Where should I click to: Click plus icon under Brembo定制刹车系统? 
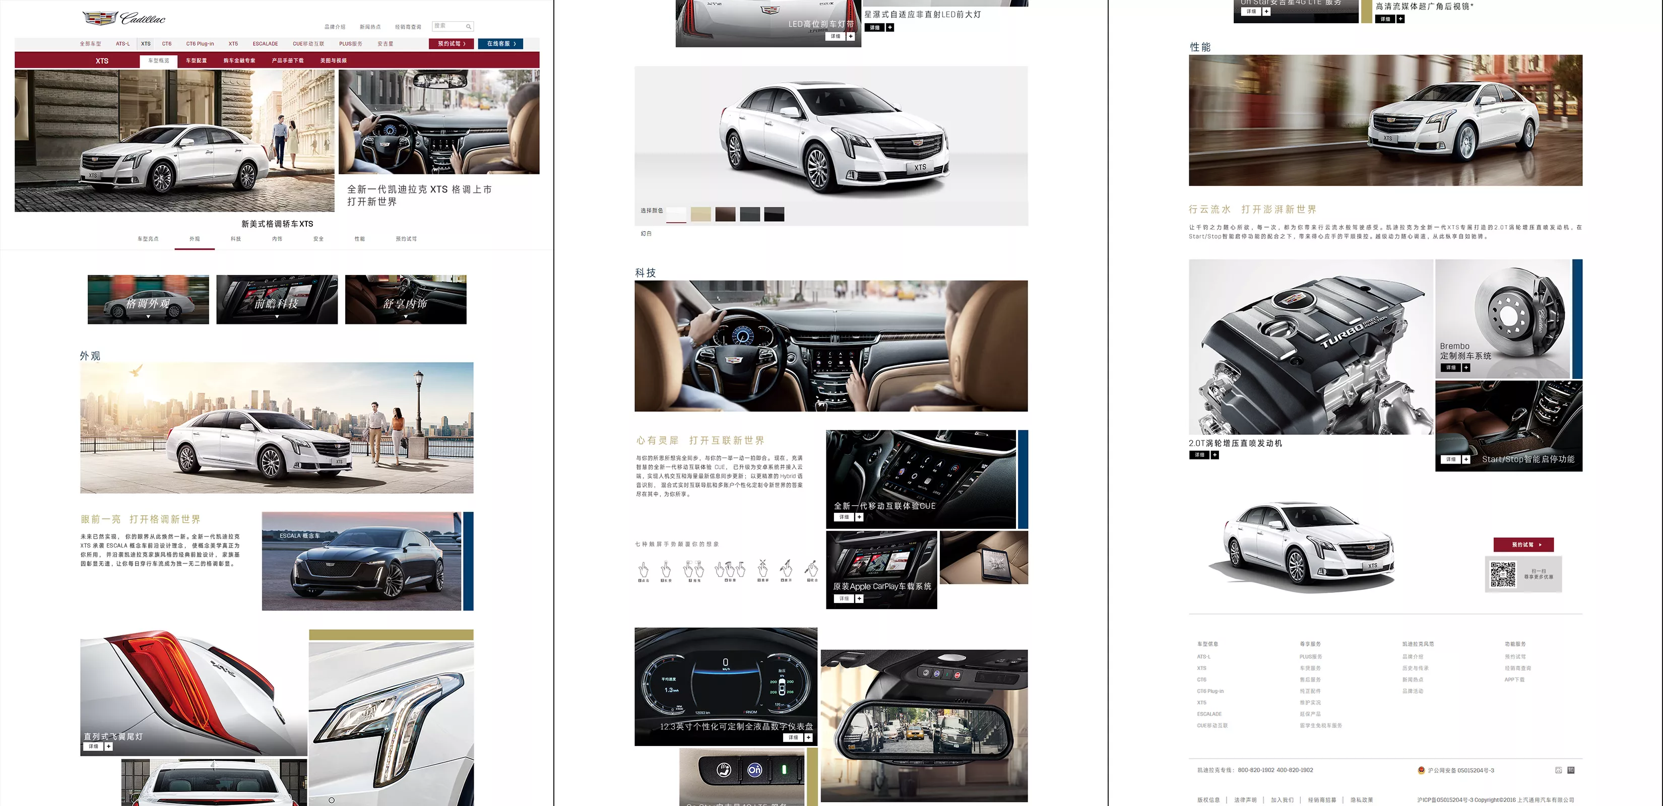1466,368
